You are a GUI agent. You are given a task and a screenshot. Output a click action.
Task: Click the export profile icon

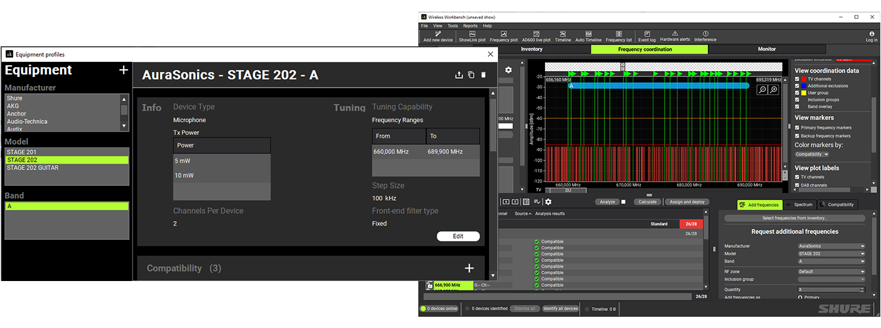pyautogui.click(x=459, y=75)
